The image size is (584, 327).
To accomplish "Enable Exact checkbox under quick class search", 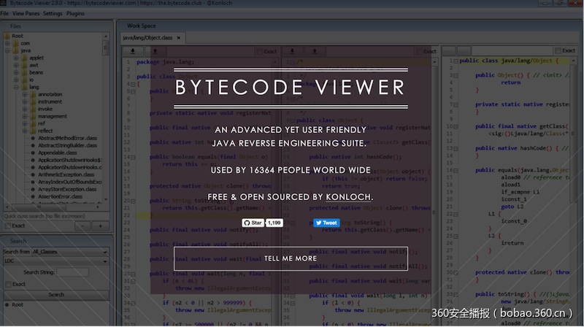I will pyautogui.click(x=7, y=226).
